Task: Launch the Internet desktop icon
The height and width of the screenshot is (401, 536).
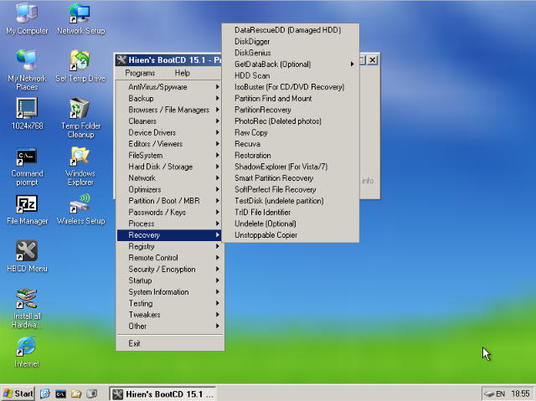Action: pyautogui.click(x=27, y=347)
